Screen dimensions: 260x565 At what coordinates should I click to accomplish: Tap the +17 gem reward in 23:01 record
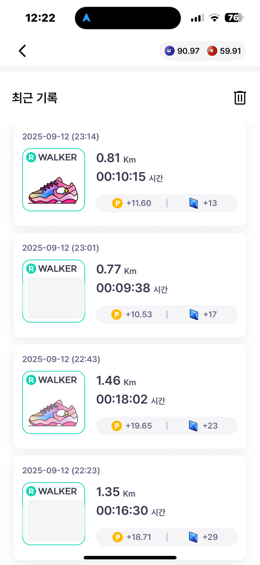(x=210, y=314)
